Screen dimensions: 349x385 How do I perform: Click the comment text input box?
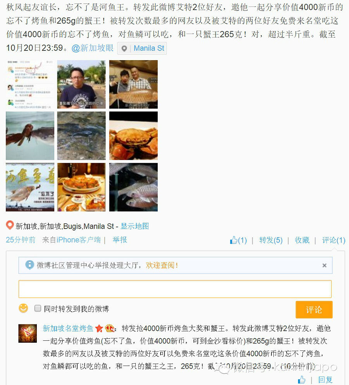[175, 289]
